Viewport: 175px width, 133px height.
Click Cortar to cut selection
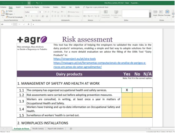tap(9, 11)
